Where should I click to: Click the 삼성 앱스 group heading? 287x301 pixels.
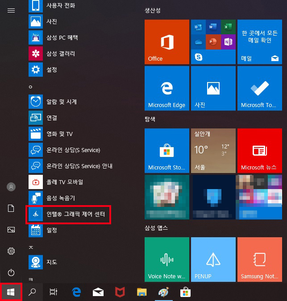pos(156,228)
